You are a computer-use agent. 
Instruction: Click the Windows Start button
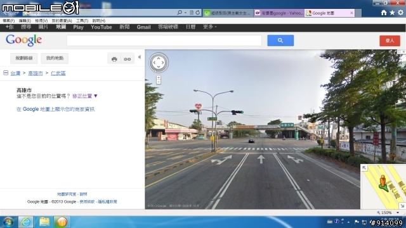pyautogui.click(x=8, y=222)
